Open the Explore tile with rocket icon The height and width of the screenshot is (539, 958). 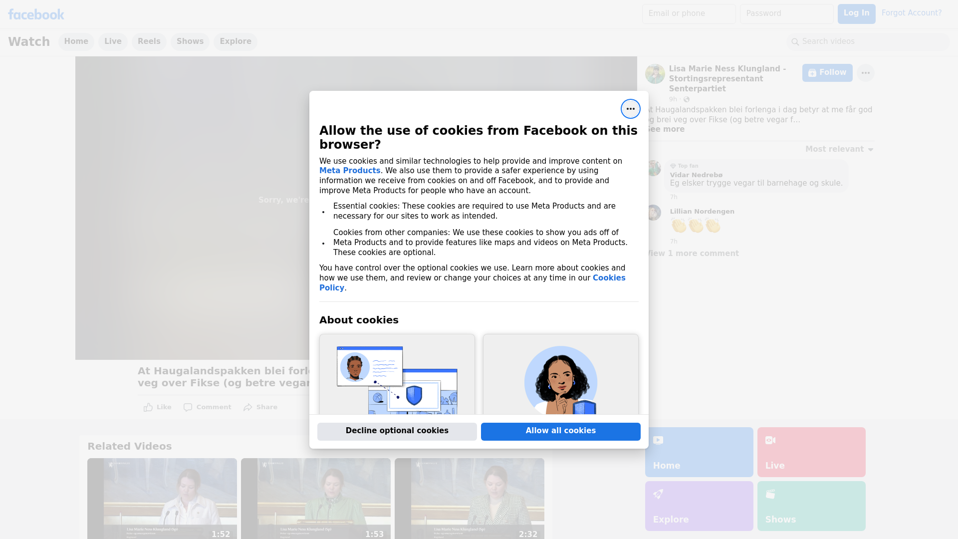point(699,506)
